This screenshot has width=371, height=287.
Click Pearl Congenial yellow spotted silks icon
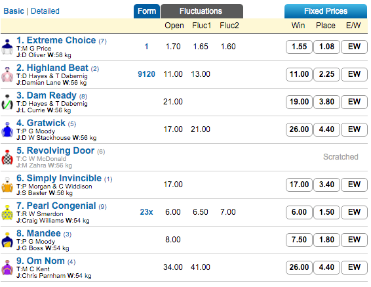tap(7, 212)
